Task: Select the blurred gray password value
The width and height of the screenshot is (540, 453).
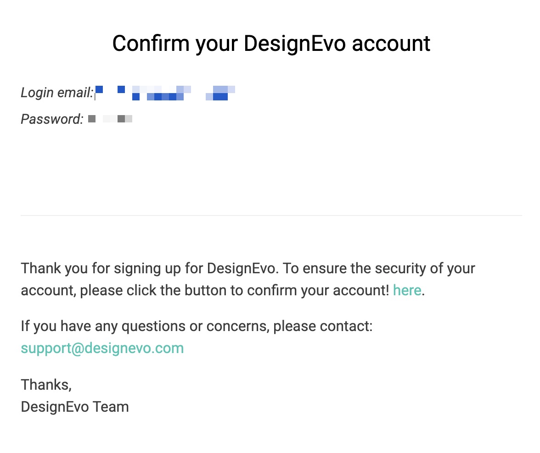Action: [110, 119]
